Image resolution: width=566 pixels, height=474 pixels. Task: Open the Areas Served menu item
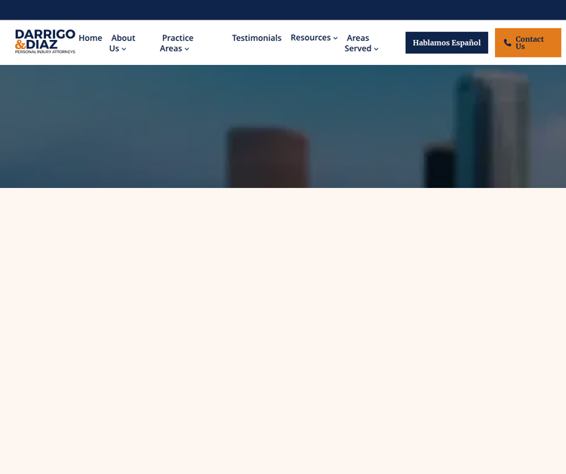click(x=358, y=43)
